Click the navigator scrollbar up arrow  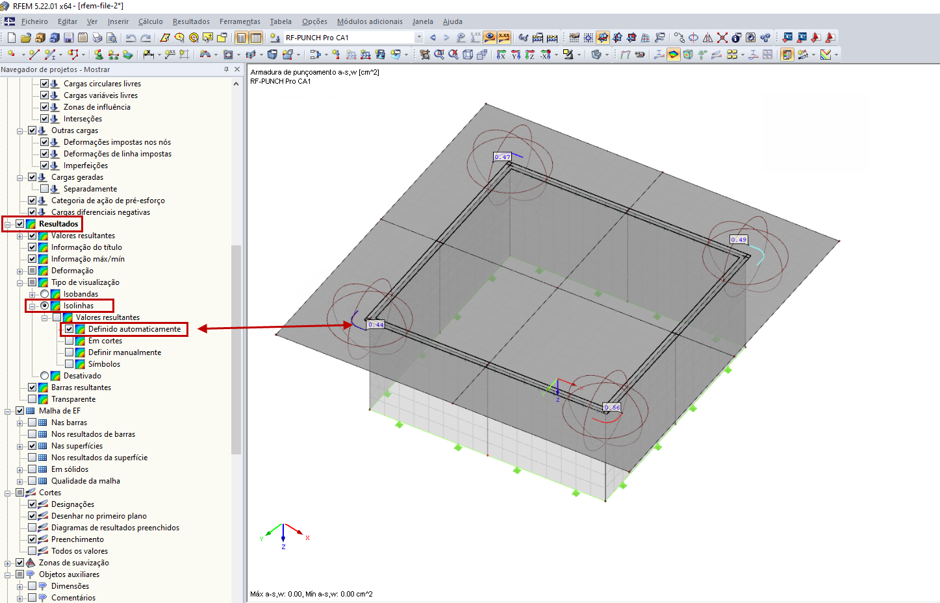pyautogui.click(x=236, y=84)
